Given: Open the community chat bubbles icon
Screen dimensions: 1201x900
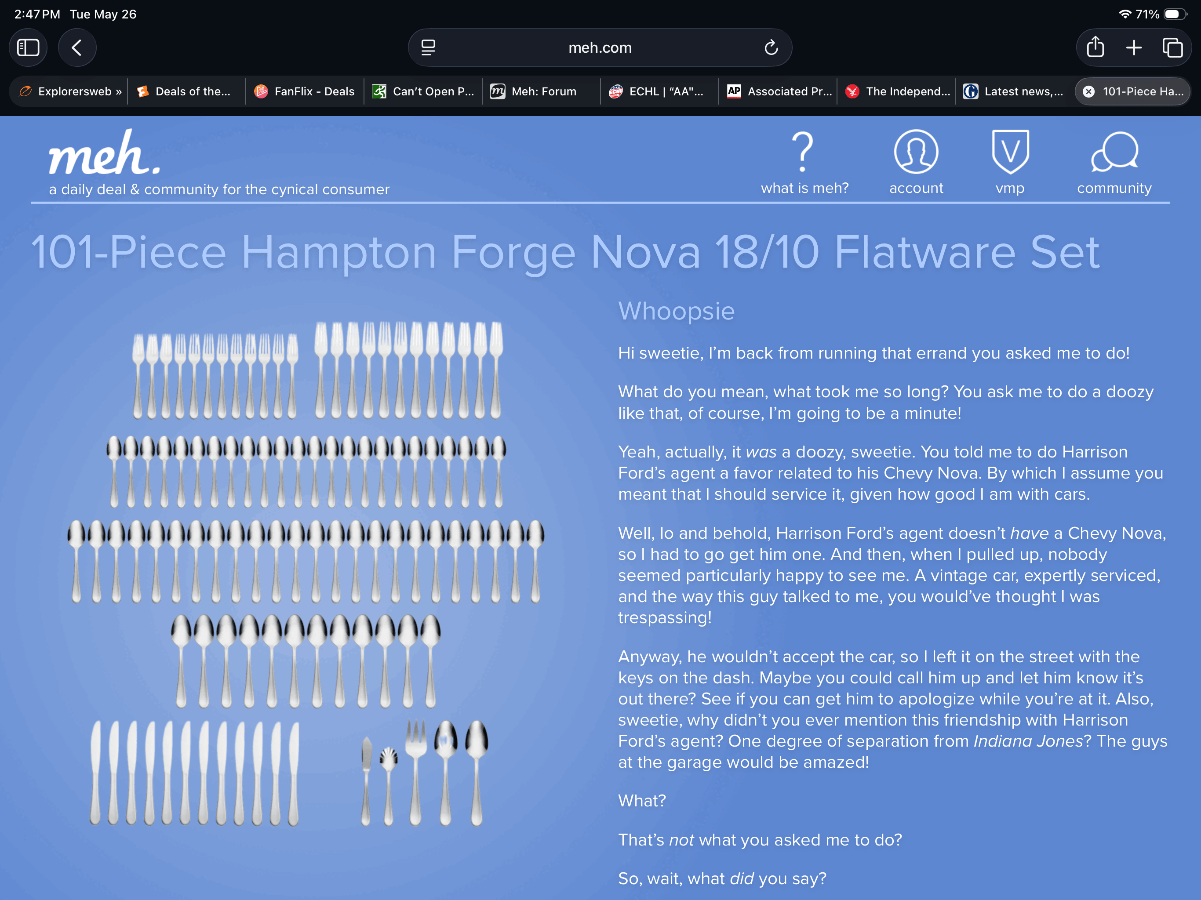Looking at the screenshot, I should pos(1114,152).
